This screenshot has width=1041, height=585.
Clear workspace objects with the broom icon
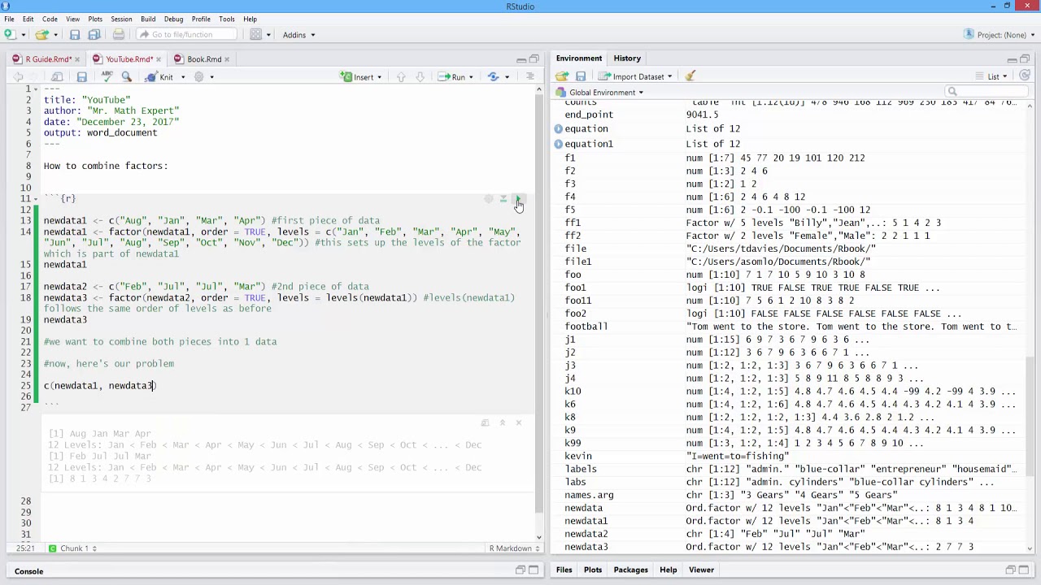tap(690, 76)
